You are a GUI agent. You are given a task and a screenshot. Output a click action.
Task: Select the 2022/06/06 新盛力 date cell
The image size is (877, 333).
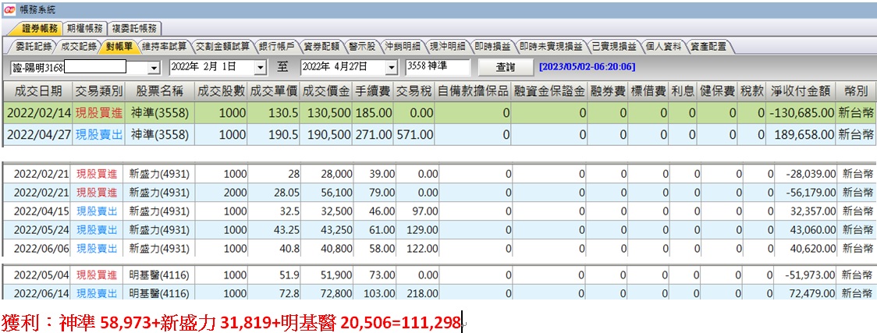pyautogui.click(x=38, y=249)
